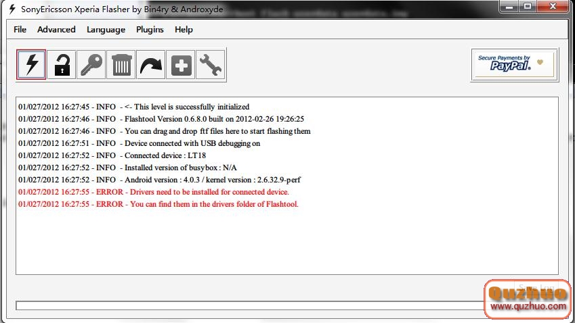Click the log line about drag and drop ftf files
The width and height of the screenshot is (575, 323).
165,131
